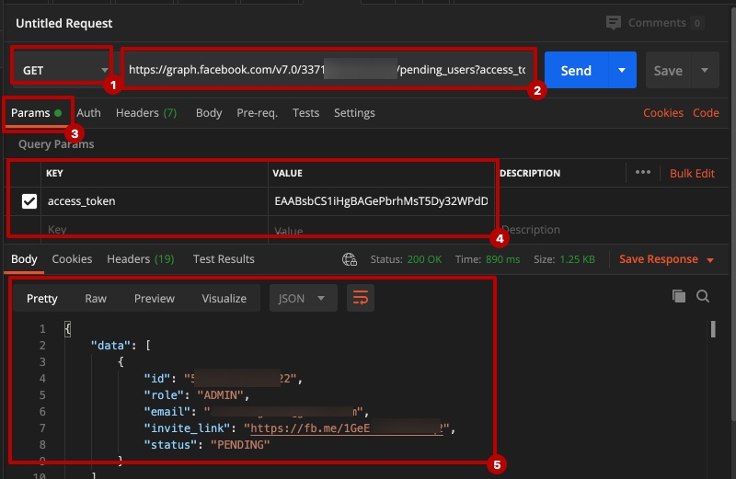Image resolution: width=736 pixels, height=479 pixels.
Task: Select the request Body tab
Action: 209,113
